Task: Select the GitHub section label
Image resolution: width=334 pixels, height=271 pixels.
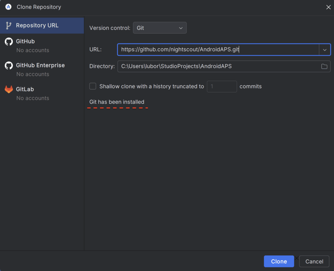Action: (x=25, y=41)
